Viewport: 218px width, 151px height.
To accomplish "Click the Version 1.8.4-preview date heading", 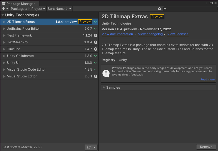I will coord(136,29).
